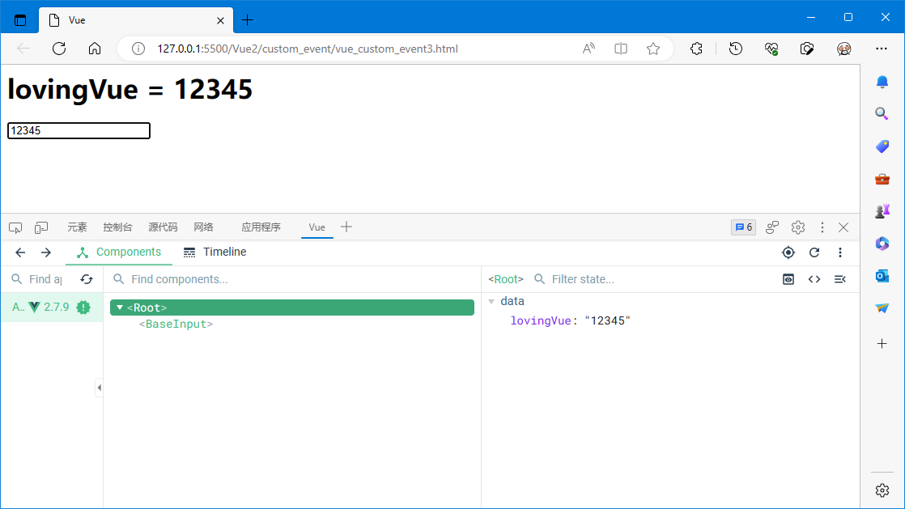Viewport: 905px width, 509px height.
Task: Open split screen view icon
Action: pyautogui.click(x=620, y=49)
